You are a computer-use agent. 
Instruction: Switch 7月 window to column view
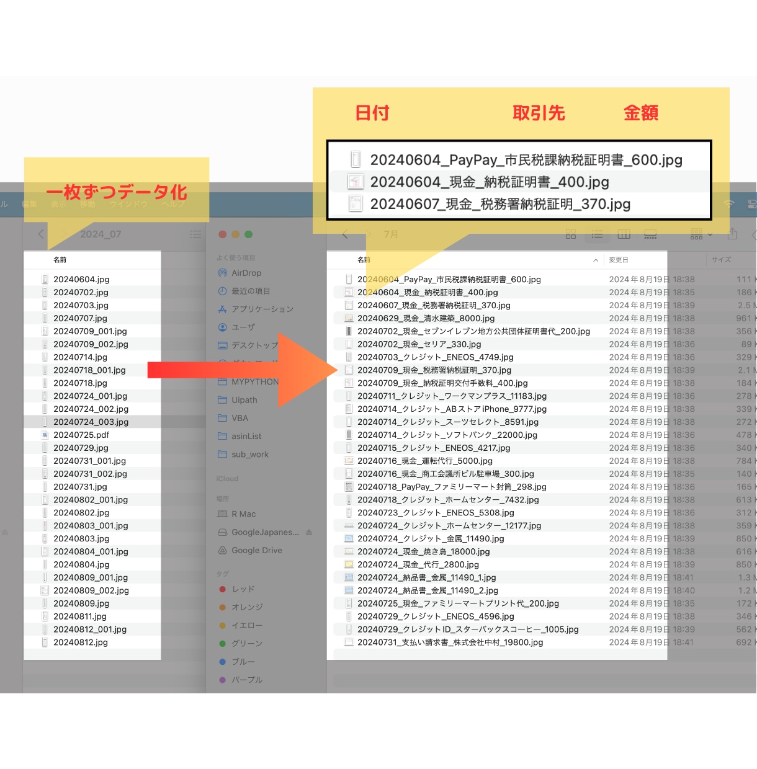click(x=624, y=234)
